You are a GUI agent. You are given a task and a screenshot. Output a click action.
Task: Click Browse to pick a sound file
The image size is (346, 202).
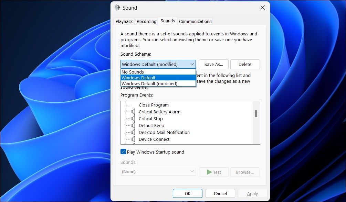[245, 172]
